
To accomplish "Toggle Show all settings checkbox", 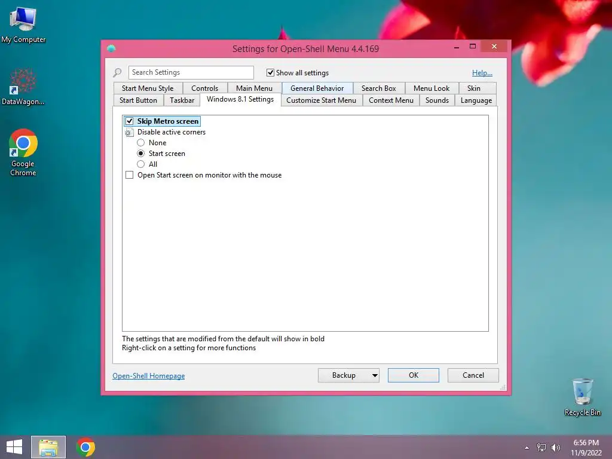I will [x=270, y=72].
